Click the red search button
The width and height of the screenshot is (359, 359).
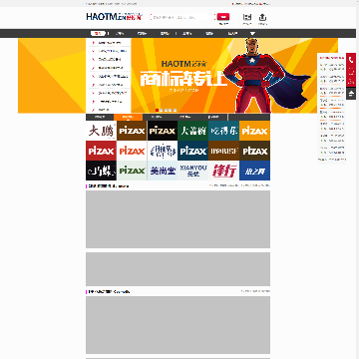click(x=223, y=17)
